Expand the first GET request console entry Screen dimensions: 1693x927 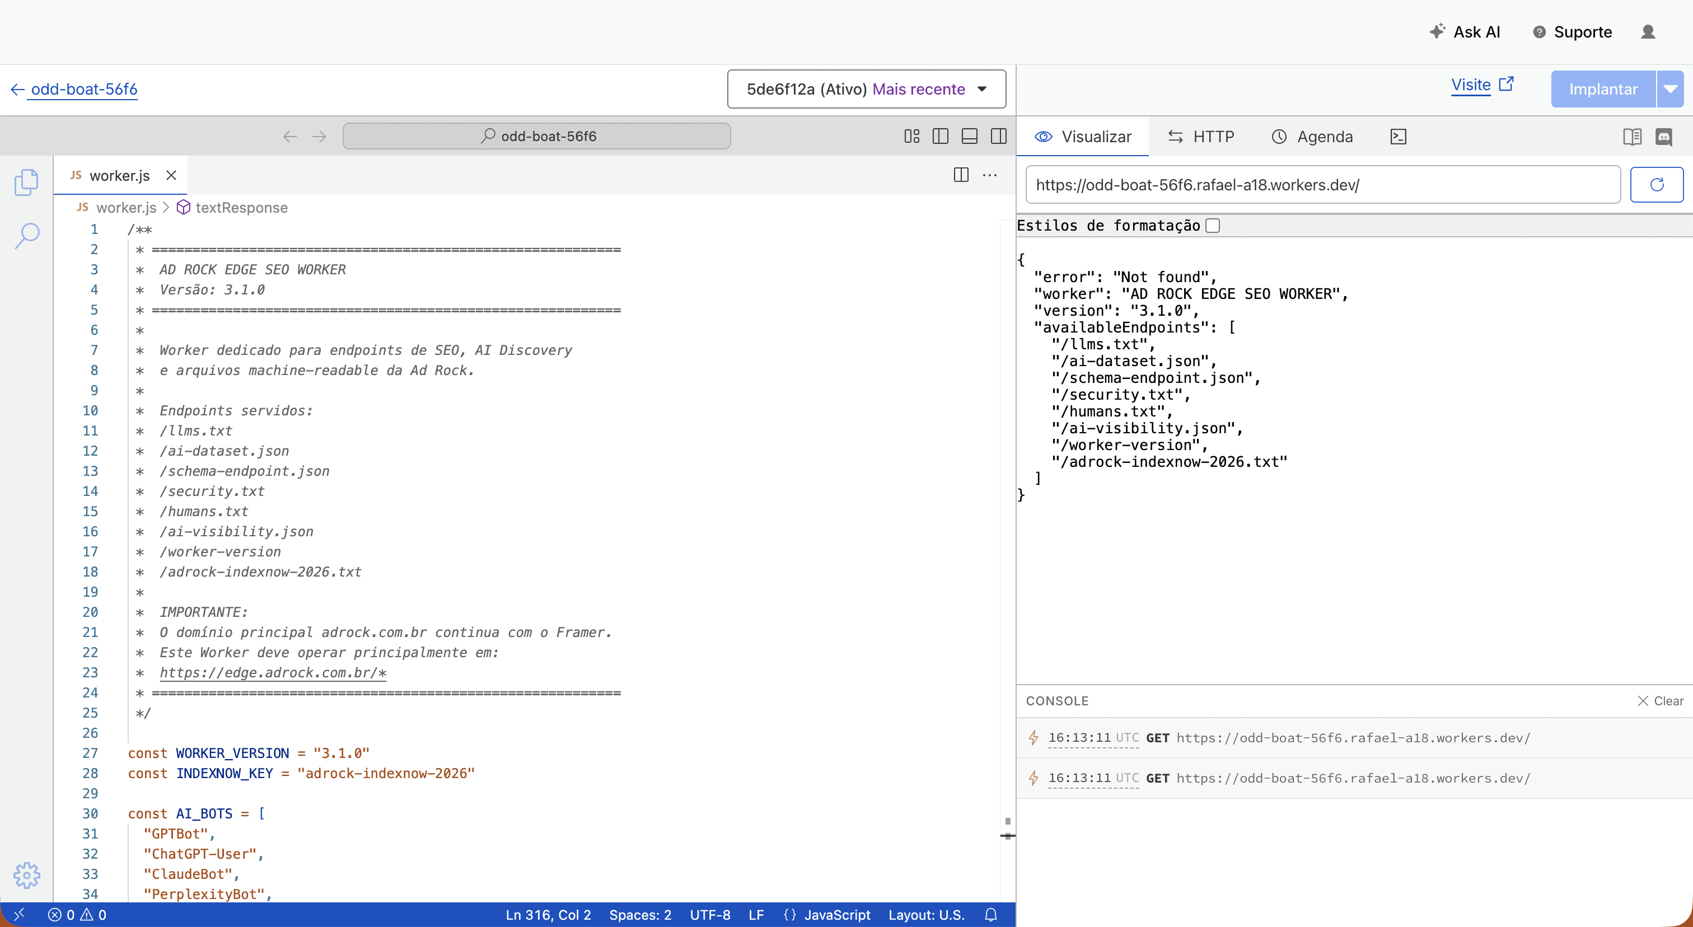point(1354,737)
